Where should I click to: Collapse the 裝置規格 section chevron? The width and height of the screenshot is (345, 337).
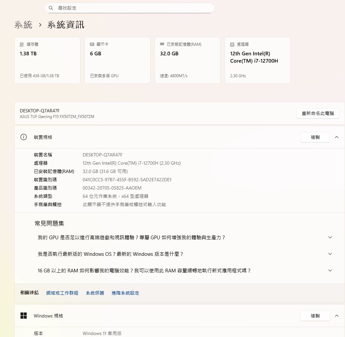pos(337,137)
